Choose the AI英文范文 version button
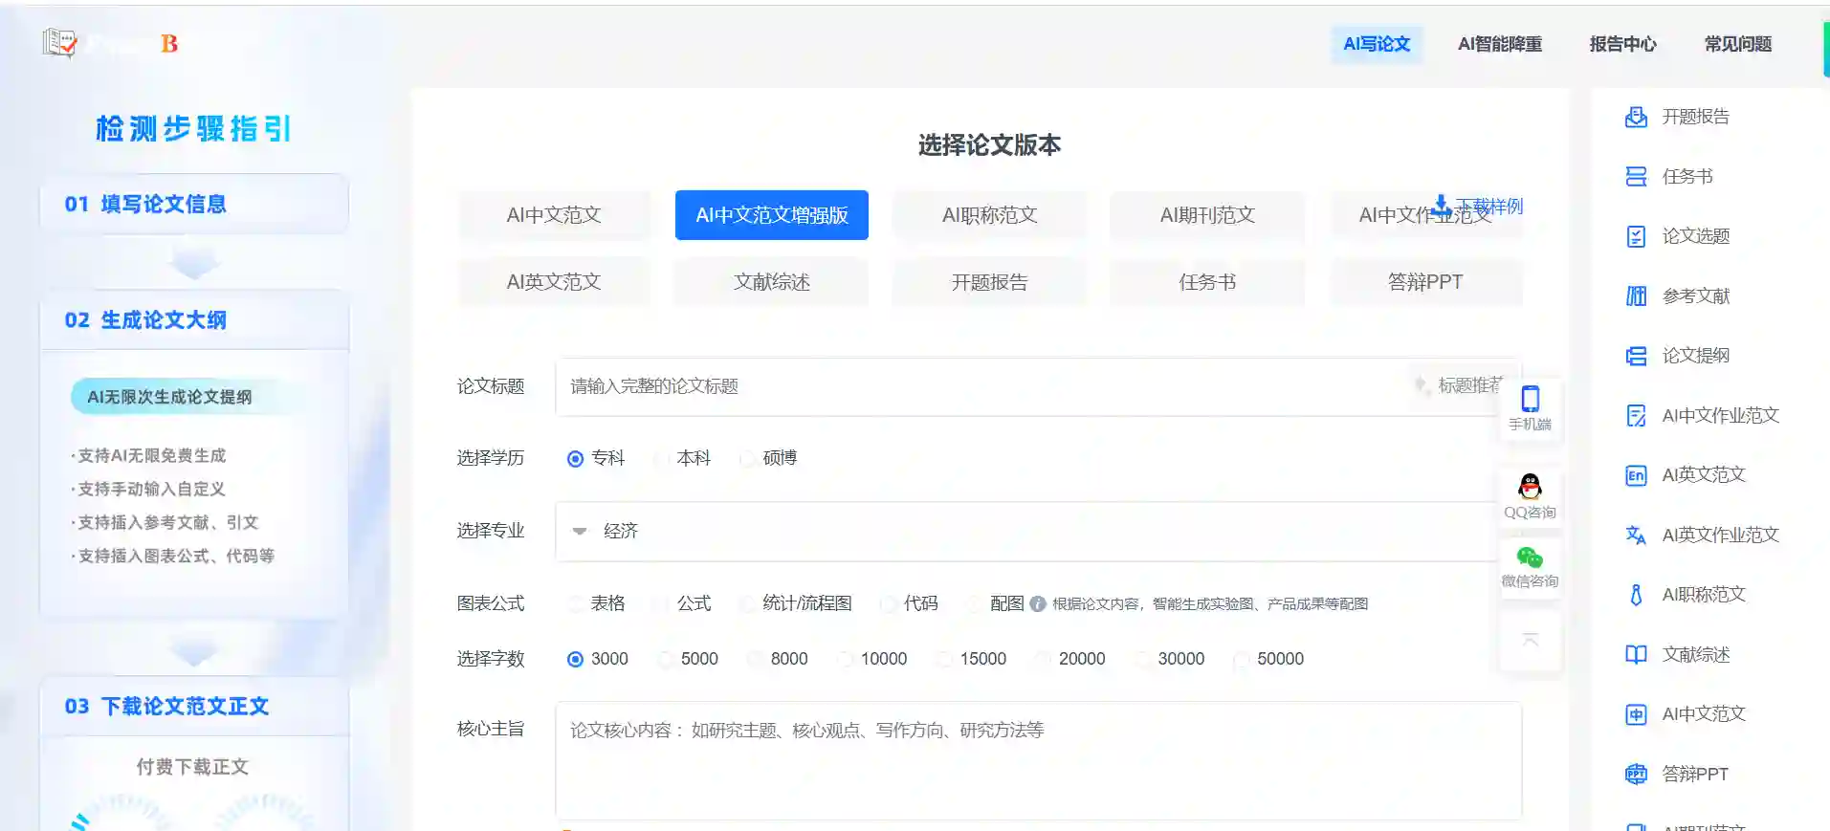The width and height of the screenshot is (1830, 831). tap(554, 282)
